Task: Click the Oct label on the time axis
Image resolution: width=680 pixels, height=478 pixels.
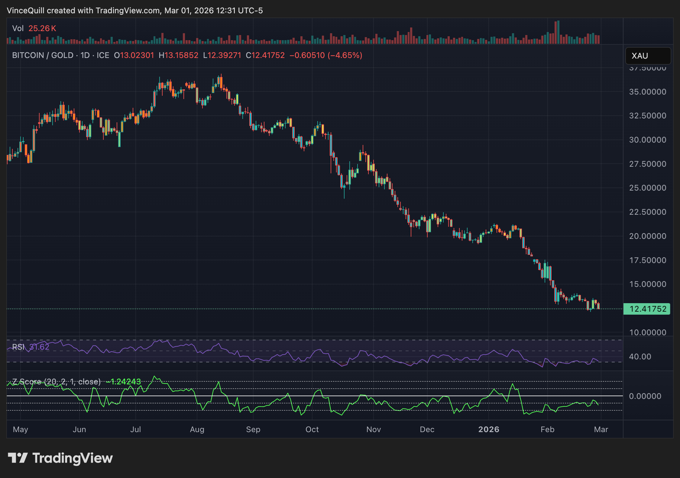Action: click(312, 429)
